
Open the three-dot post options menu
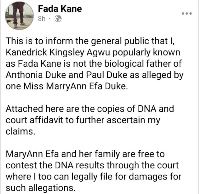pos(187,13)
